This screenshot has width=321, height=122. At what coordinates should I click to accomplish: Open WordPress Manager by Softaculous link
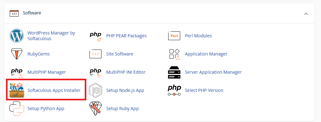pyautogui.click(x=51, y=36)
